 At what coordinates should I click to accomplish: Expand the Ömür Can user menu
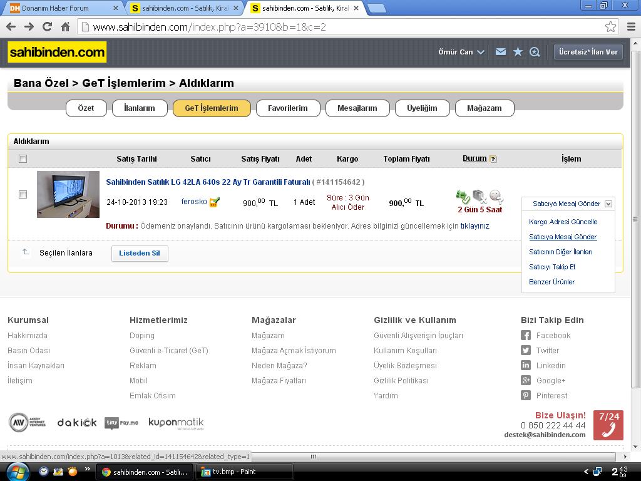coord(461,52)
